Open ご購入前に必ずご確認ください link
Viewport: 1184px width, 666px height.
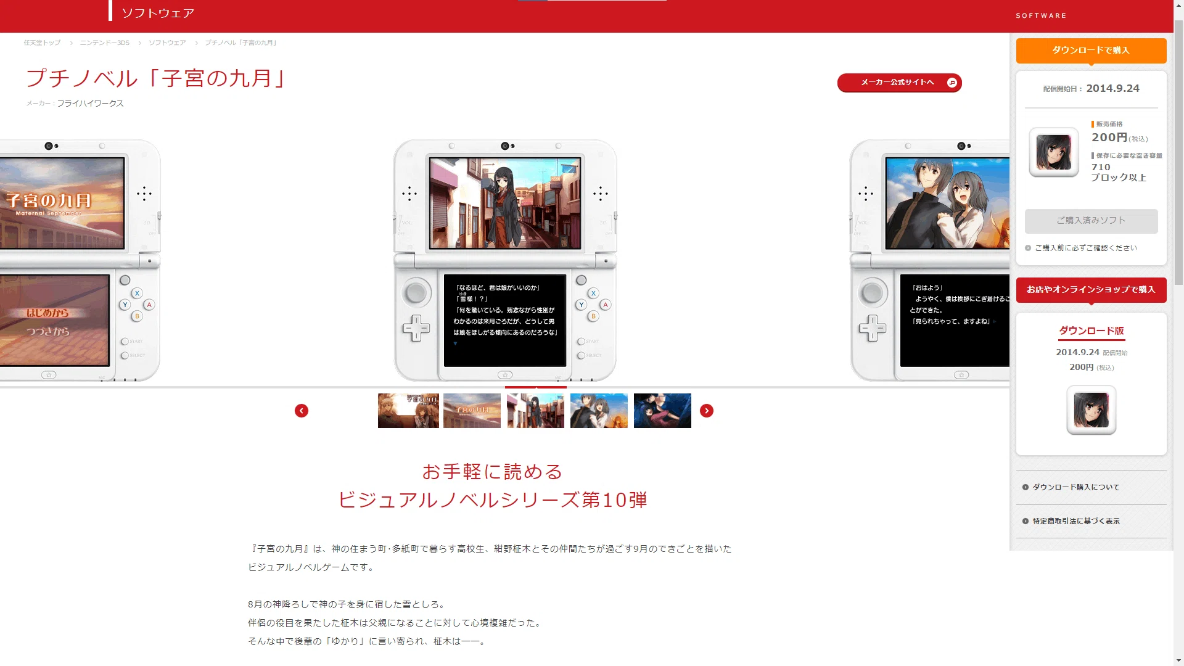[1085, 248]
